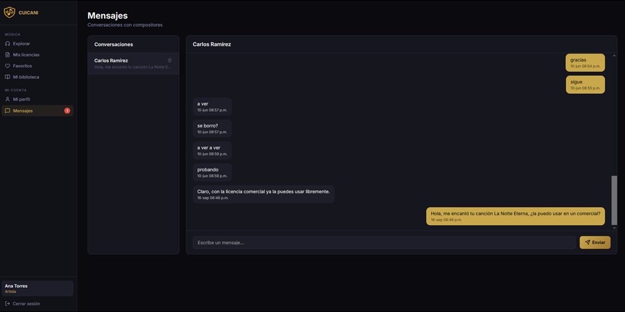The image size is (625, 312).
Task: Click the 'Claro, con la licencia comercial' message
Action: tap(263, 194)
